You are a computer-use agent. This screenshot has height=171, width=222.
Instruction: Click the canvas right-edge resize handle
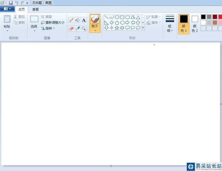pos(221,104)
